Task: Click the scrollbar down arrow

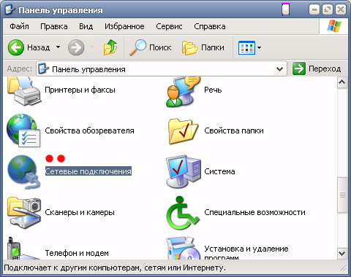Action: pyautogui.click(x=342, y=254)
